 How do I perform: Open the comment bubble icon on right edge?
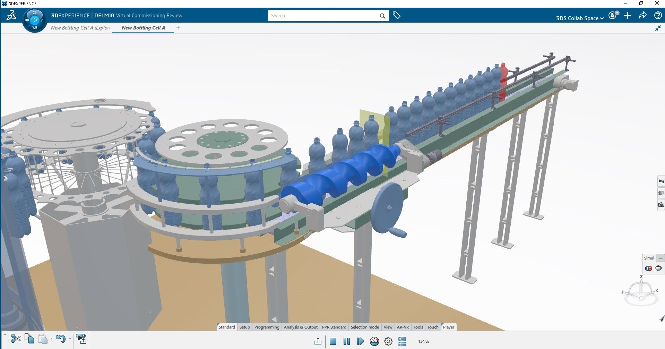click(661, 193)
